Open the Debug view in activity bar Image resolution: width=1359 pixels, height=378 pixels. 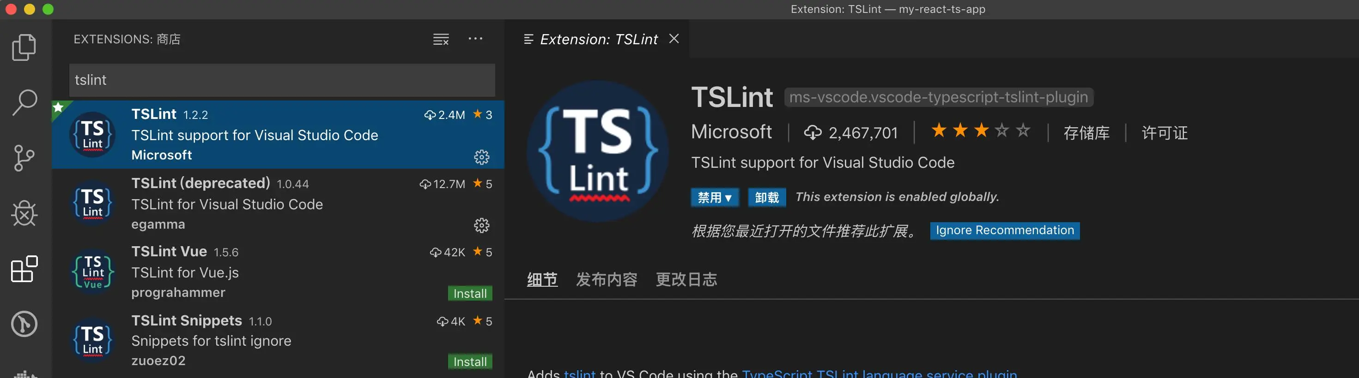tap(24, 213)
